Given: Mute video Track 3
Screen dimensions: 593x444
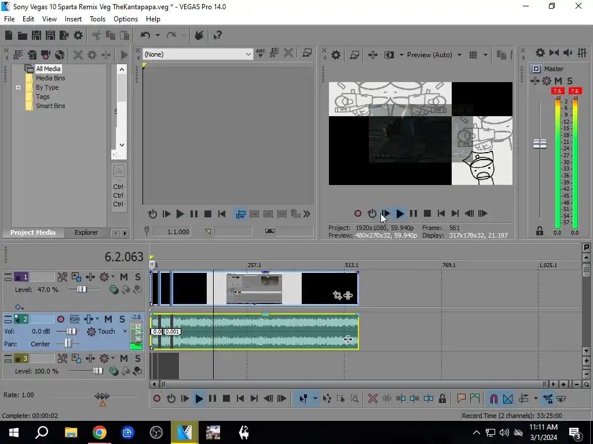Looking at the screenshot, I should [124, 358].
